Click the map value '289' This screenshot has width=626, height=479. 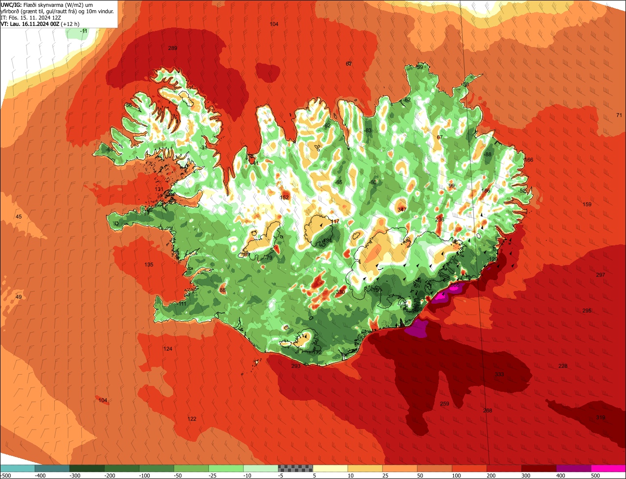[173, 48]
